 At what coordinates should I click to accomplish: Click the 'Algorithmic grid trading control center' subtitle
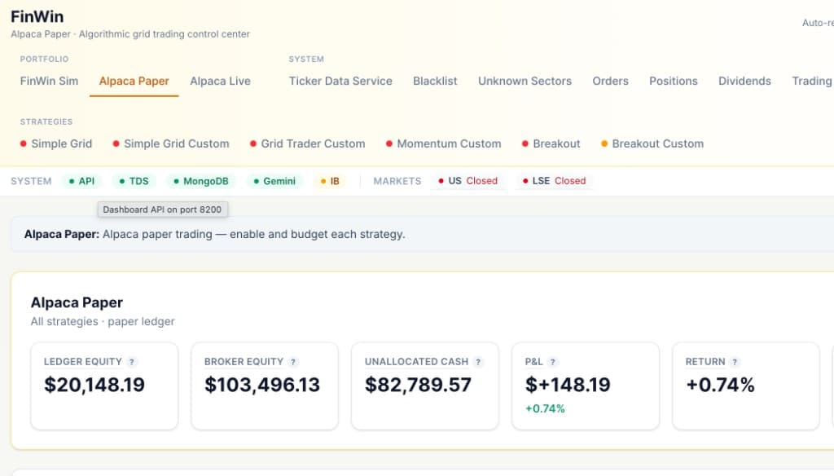[165, 34]
